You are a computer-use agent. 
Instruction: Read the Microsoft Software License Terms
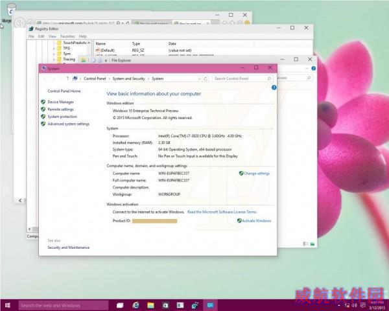click(222, 212)
